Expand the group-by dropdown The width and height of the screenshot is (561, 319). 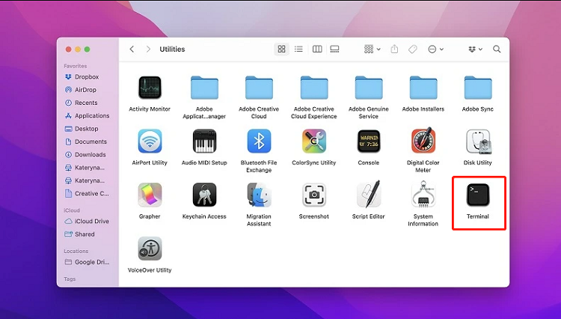point(372,49)
